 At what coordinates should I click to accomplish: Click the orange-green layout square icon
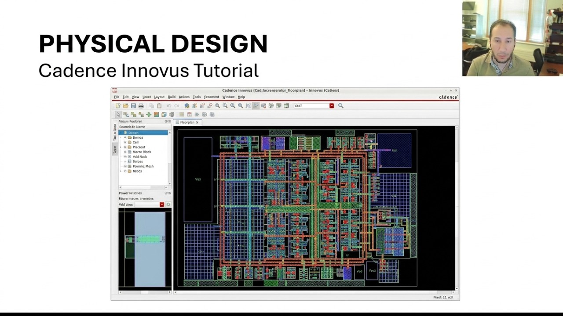point(156,115)
